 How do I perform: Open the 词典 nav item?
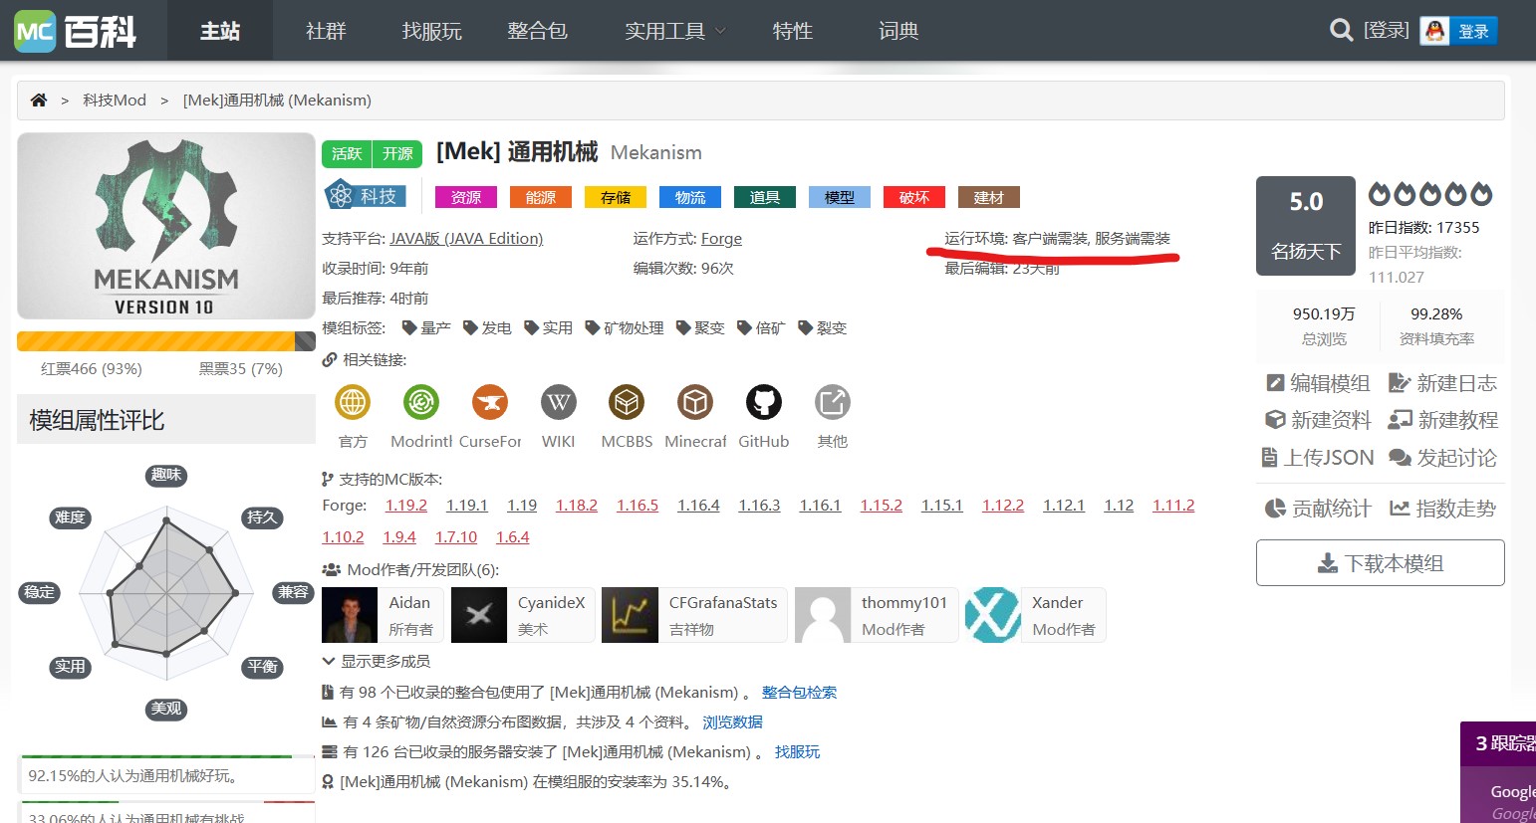pos(898,31)
